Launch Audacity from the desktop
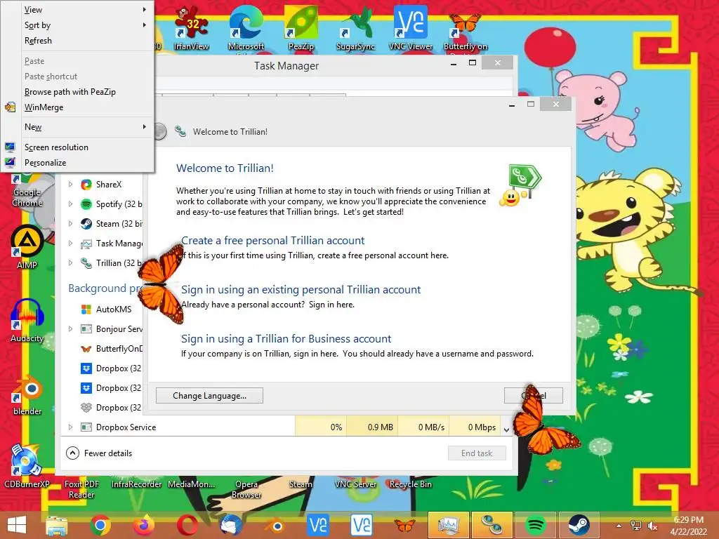 point(27,321)
